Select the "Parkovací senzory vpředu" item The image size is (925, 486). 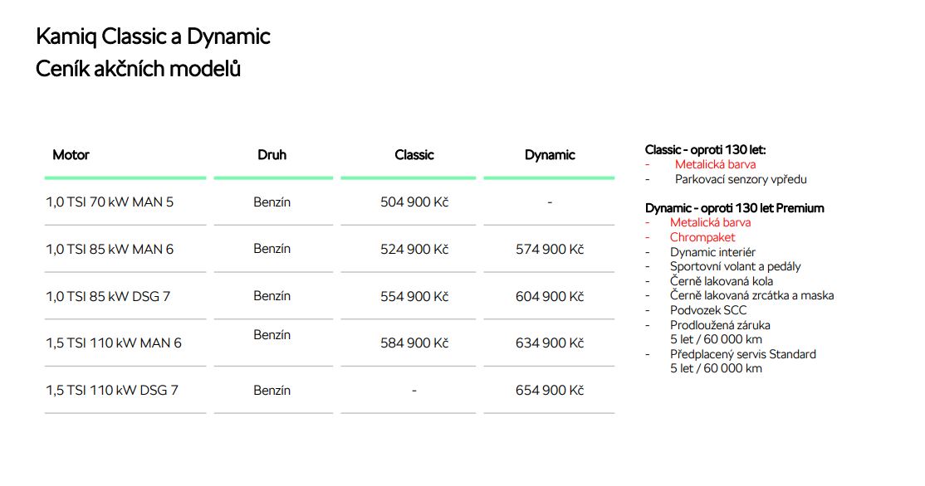741,179
